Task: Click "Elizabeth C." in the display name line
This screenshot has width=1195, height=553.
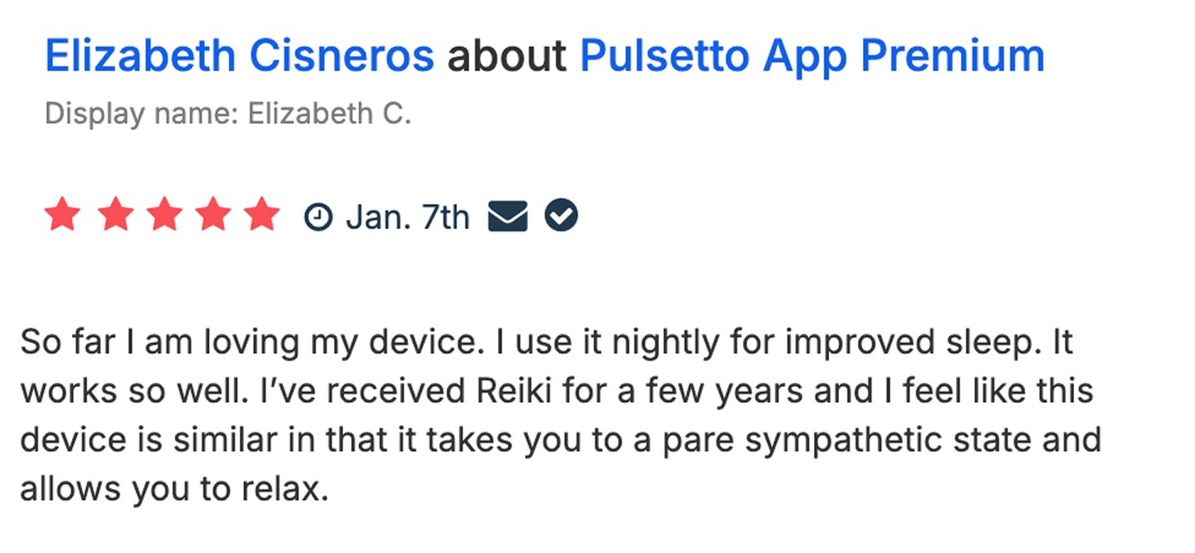Action: tap(329, 113)
